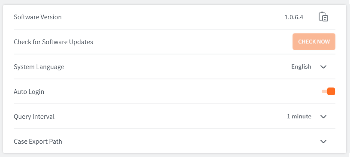The width and height of the screenshot is (350, 157).
Task: Click the System Language label
Action: pyautogui.click(x=39, y=67)
